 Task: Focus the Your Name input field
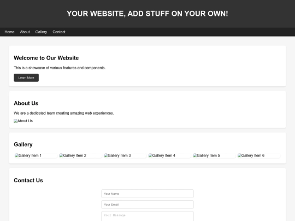tap(147, 194)
